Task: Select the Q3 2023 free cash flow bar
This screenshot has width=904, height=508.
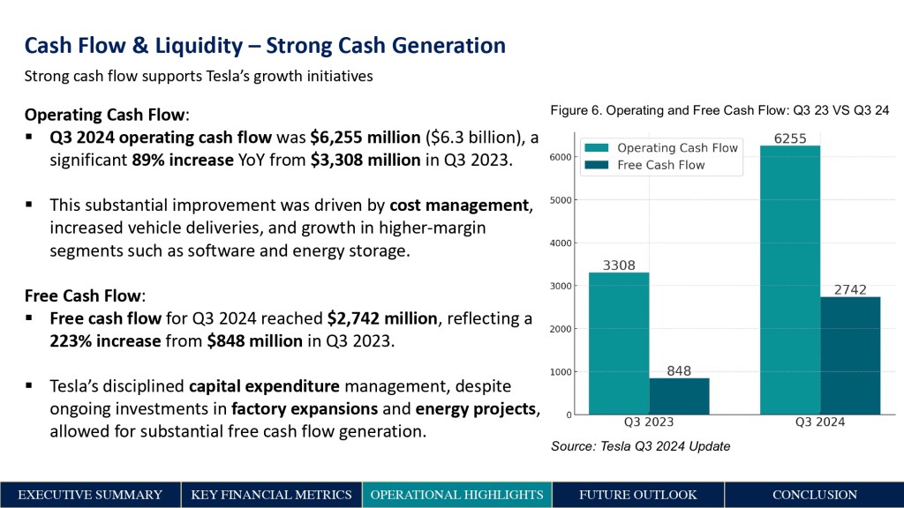Action: pyautogui.click(x=679, y=396)
